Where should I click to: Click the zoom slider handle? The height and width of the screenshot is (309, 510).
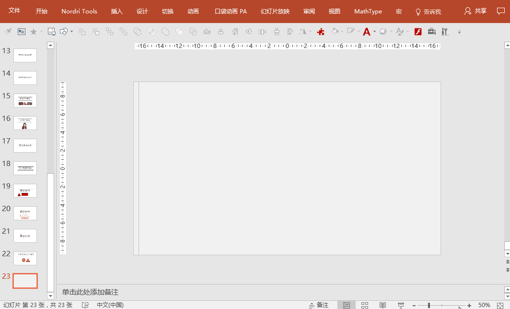point(429,305)
